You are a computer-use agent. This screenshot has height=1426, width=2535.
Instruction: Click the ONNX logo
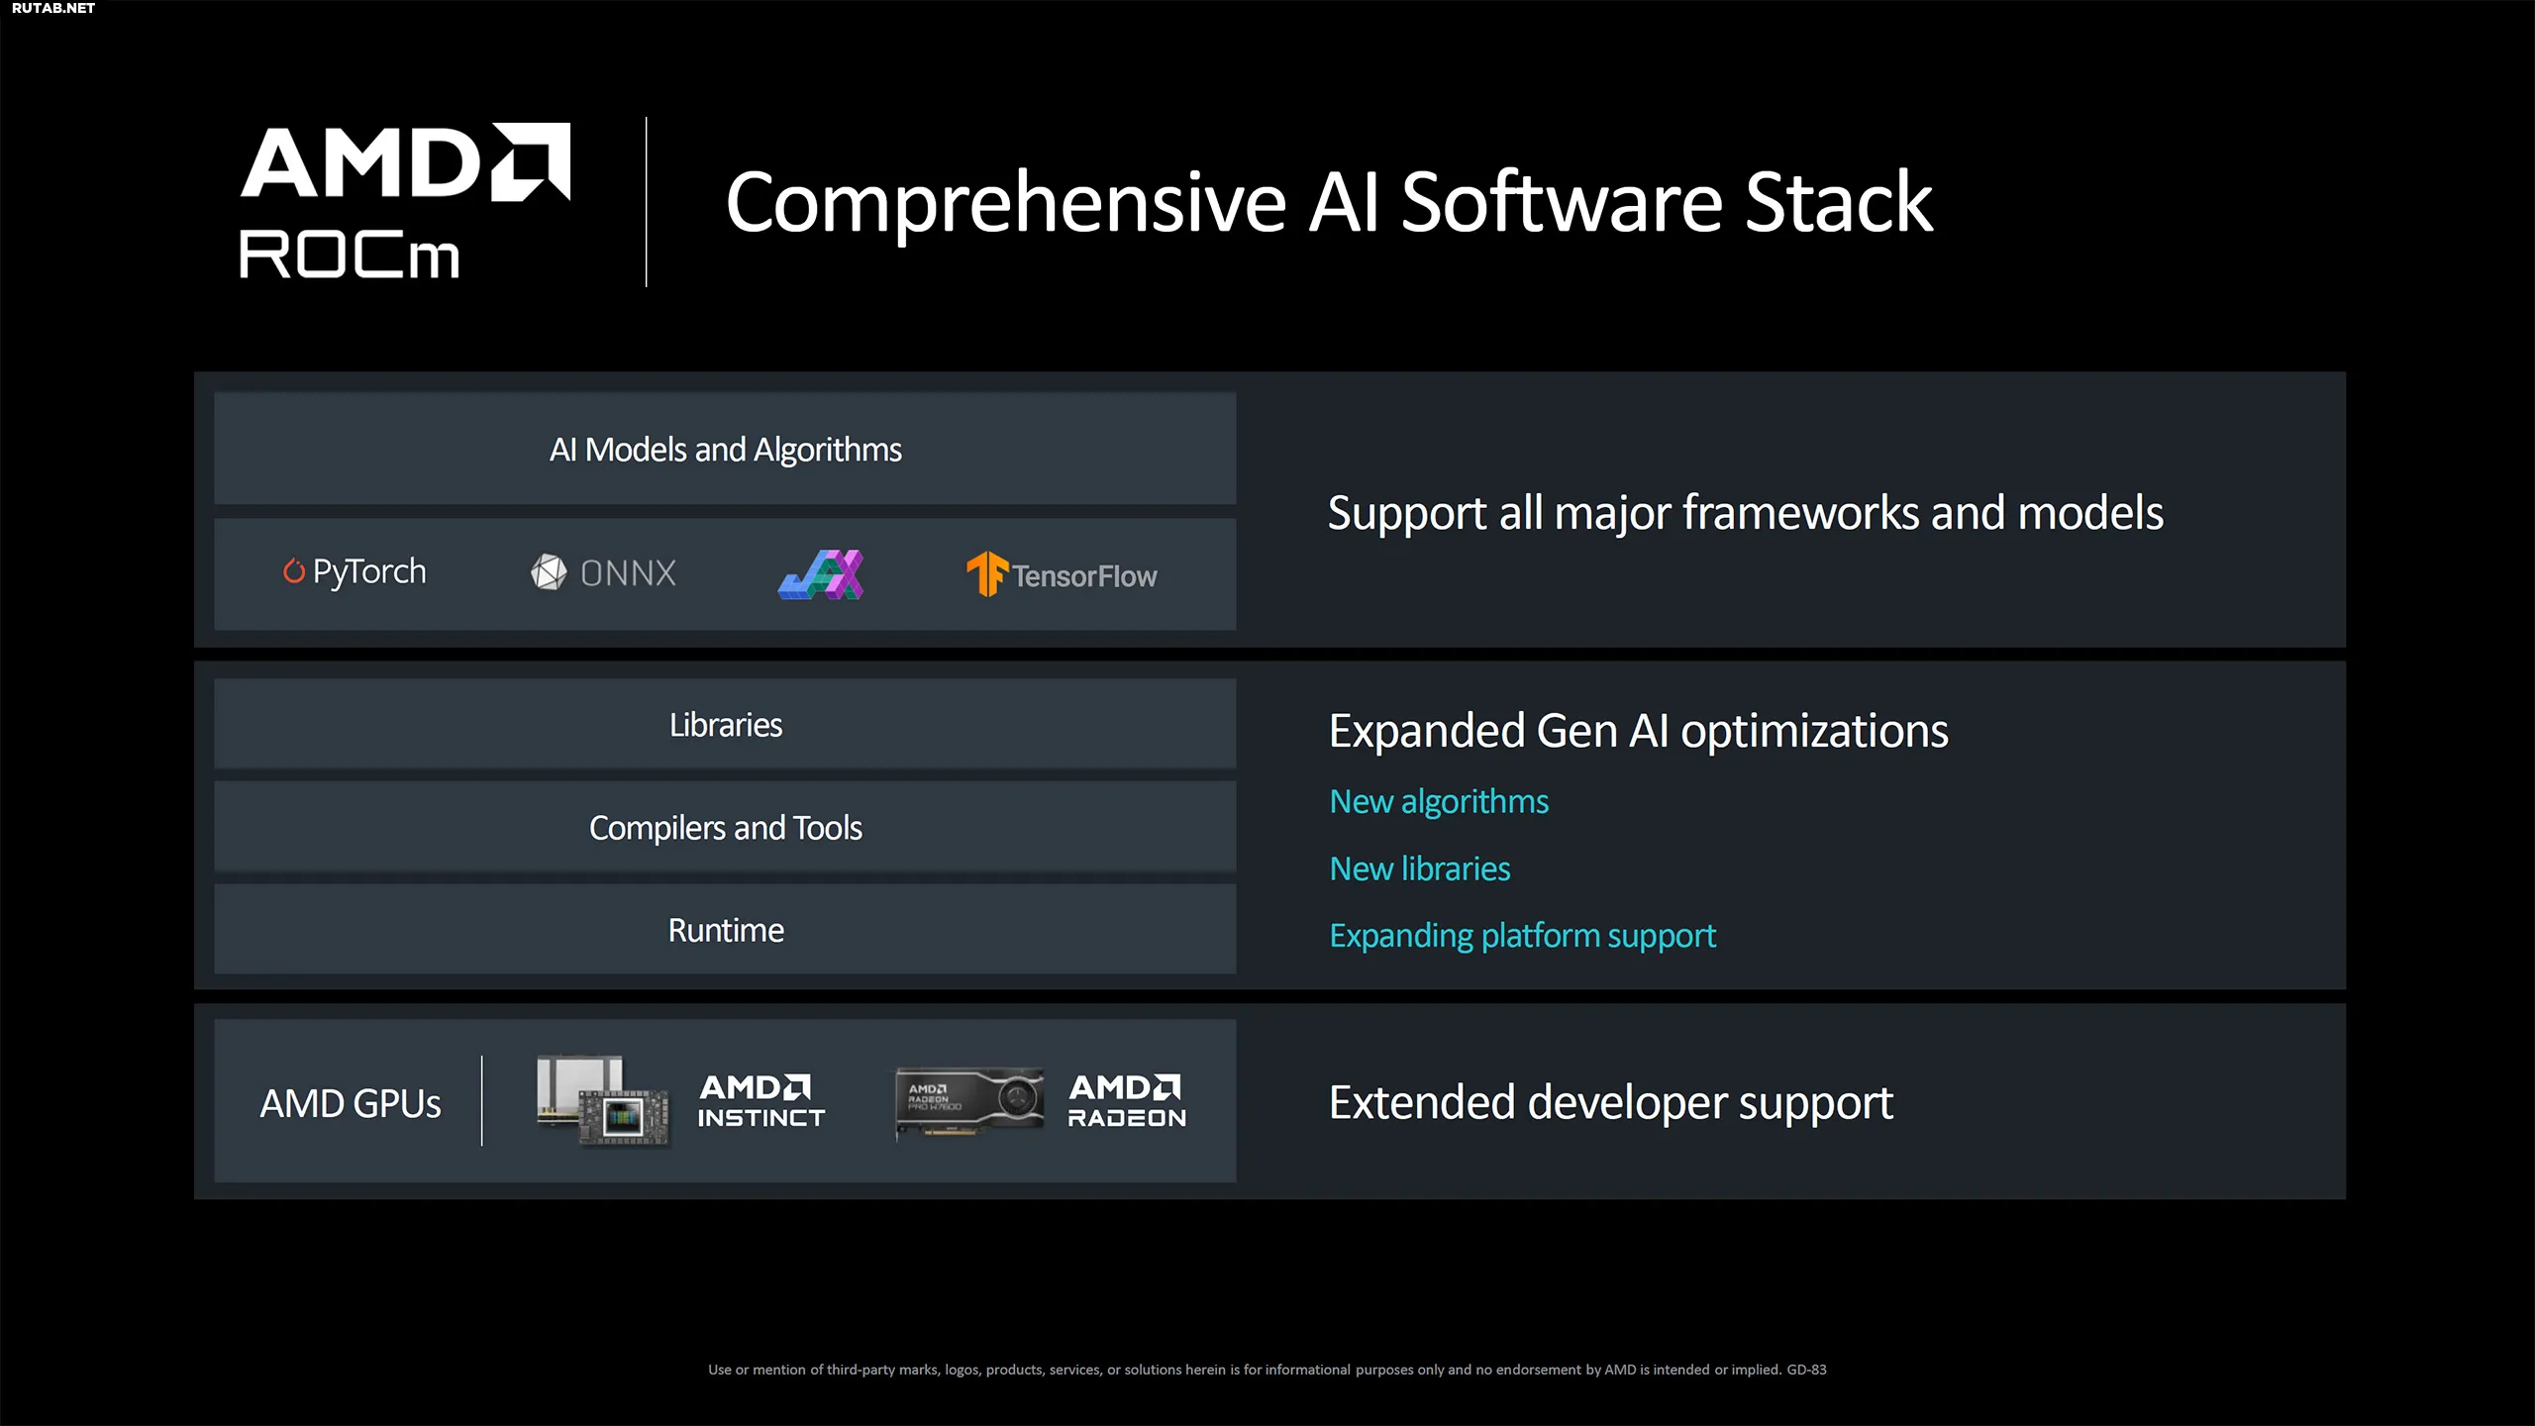click(x=603, y=572)
